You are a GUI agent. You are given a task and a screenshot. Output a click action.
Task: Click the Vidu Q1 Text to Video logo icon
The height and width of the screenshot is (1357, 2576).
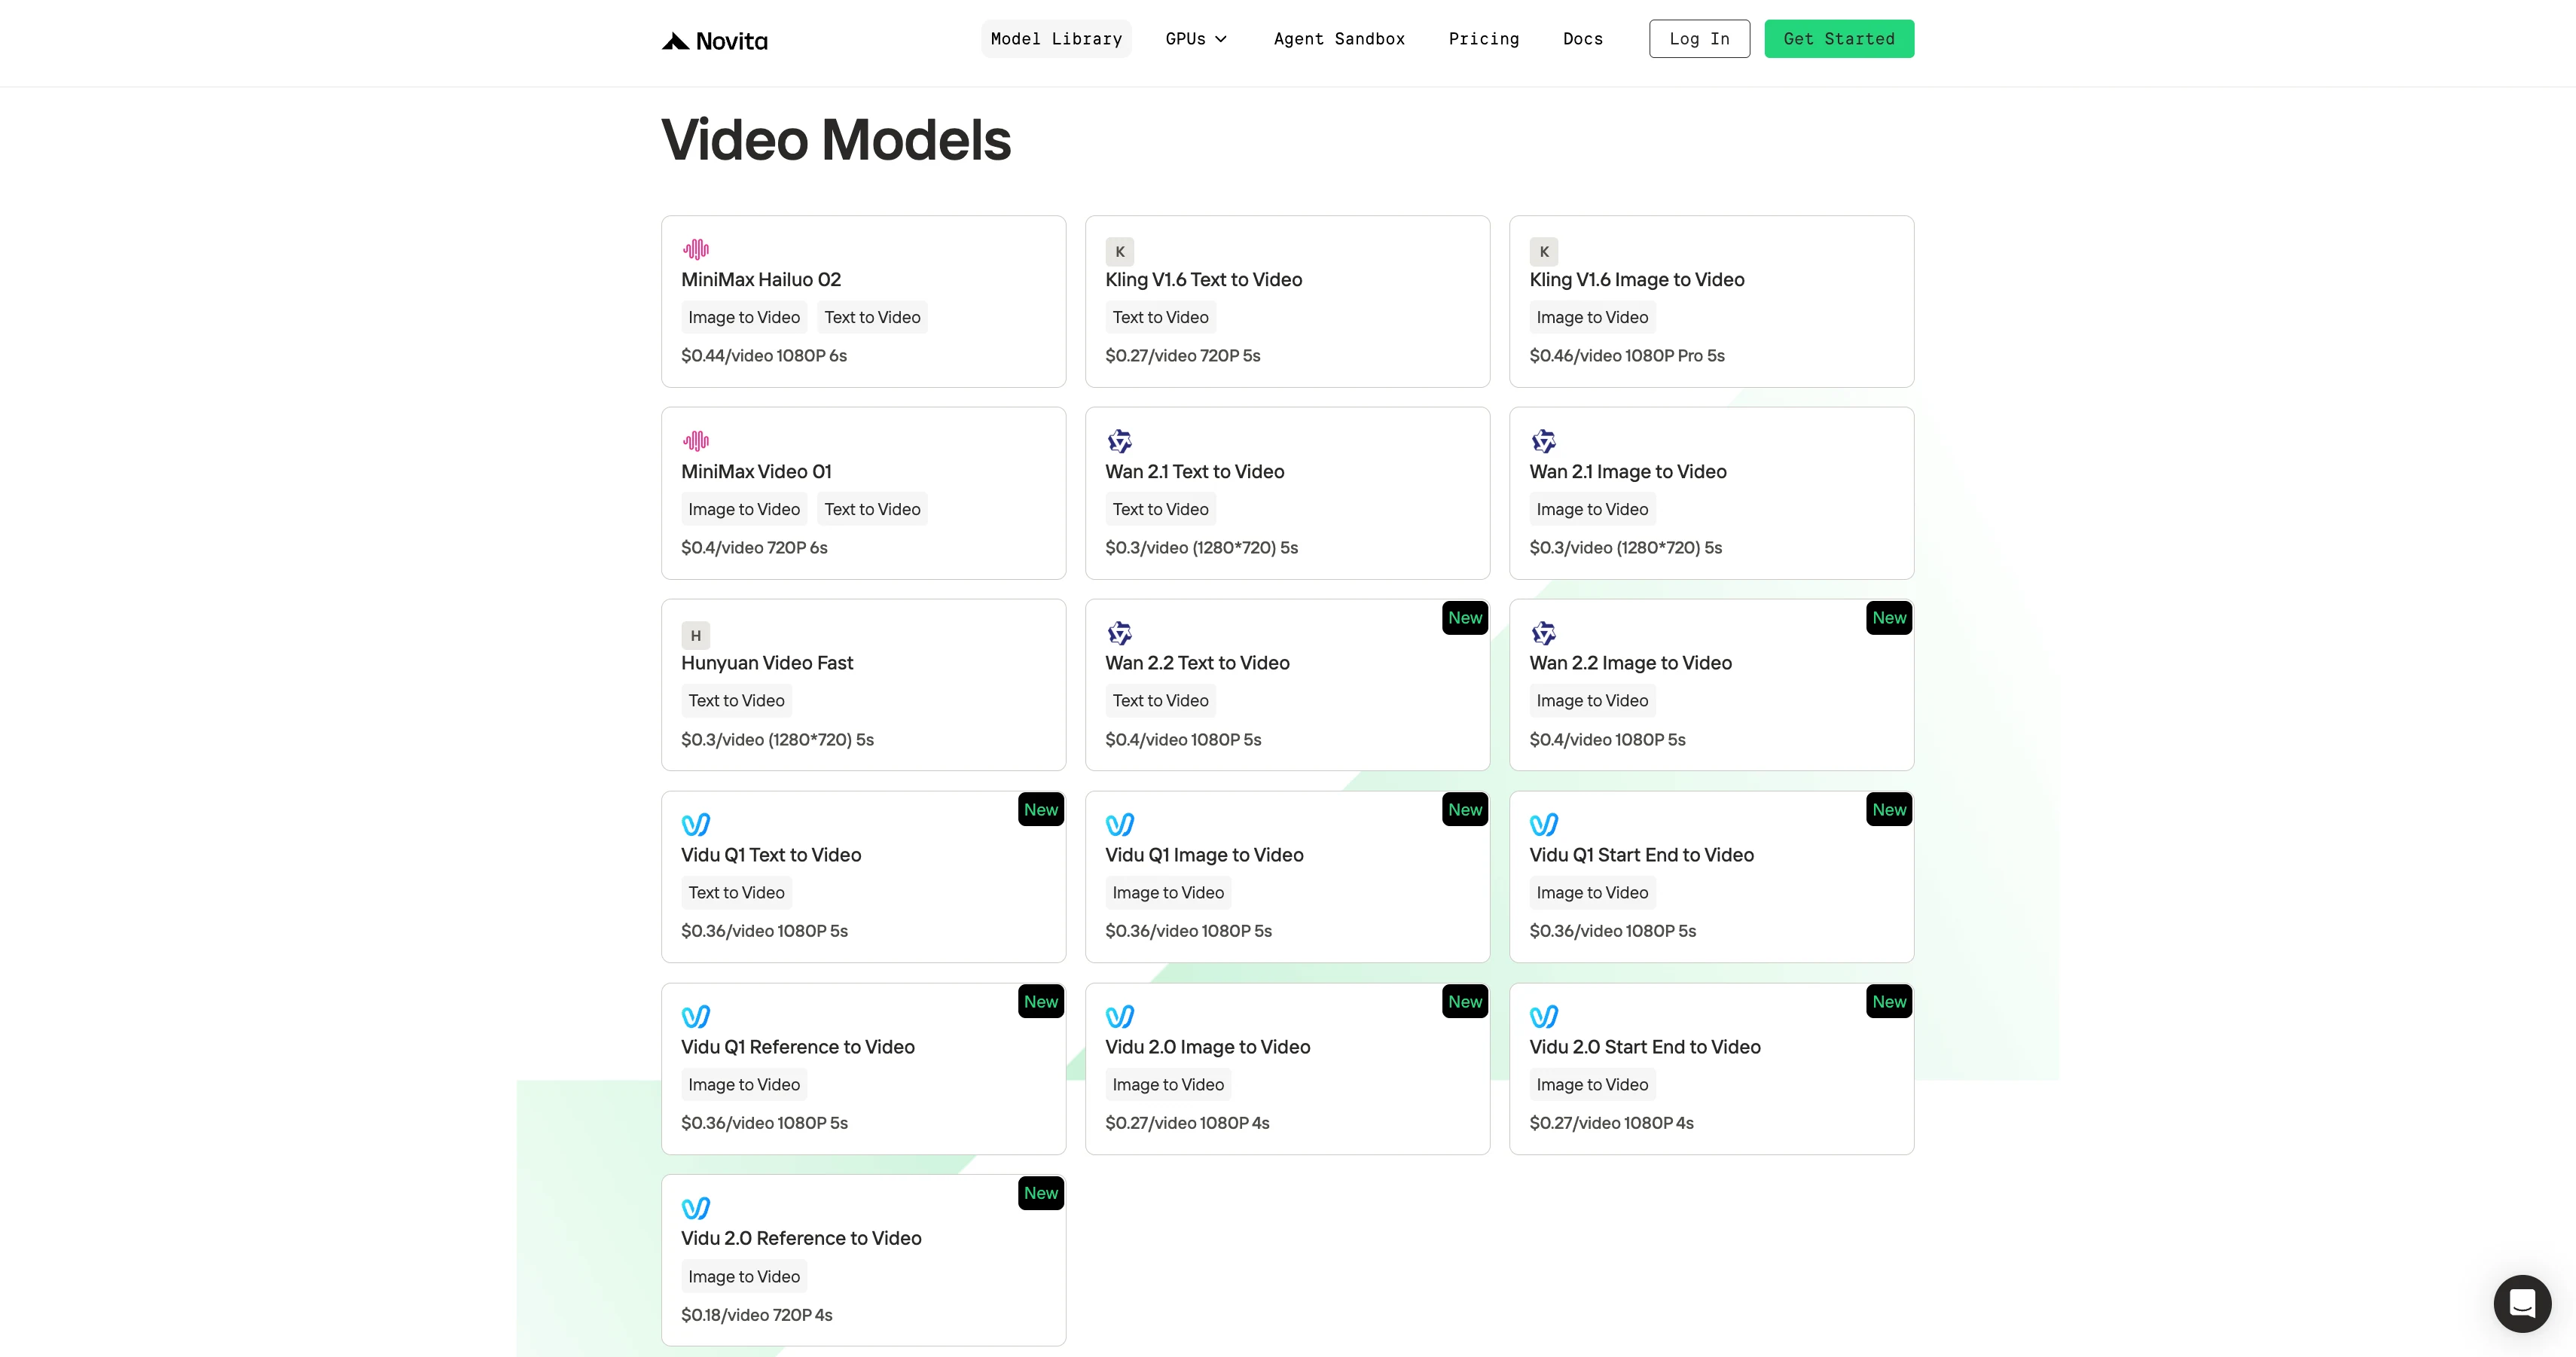696,825
